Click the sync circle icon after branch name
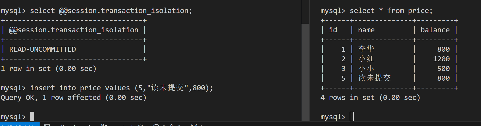Image resolution: width=481 pixels, height=126 pixels. pos(140,125)
